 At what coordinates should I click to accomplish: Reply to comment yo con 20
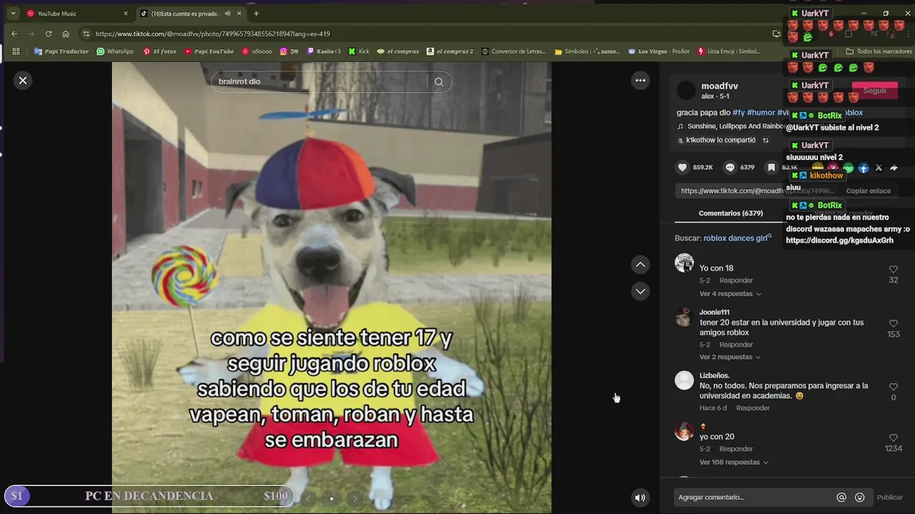[736, 449]
